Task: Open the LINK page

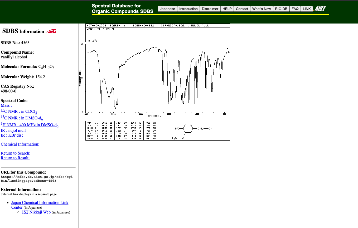Action: (307, 9)
